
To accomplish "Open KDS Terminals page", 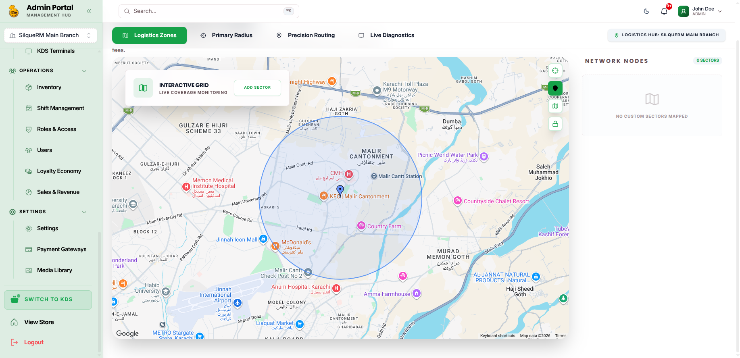I will 56,51.
